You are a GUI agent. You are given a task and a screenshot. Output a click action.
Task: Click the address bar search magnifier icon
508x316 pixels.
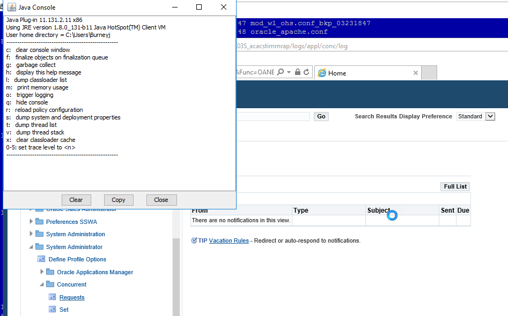tap(281, 72)
